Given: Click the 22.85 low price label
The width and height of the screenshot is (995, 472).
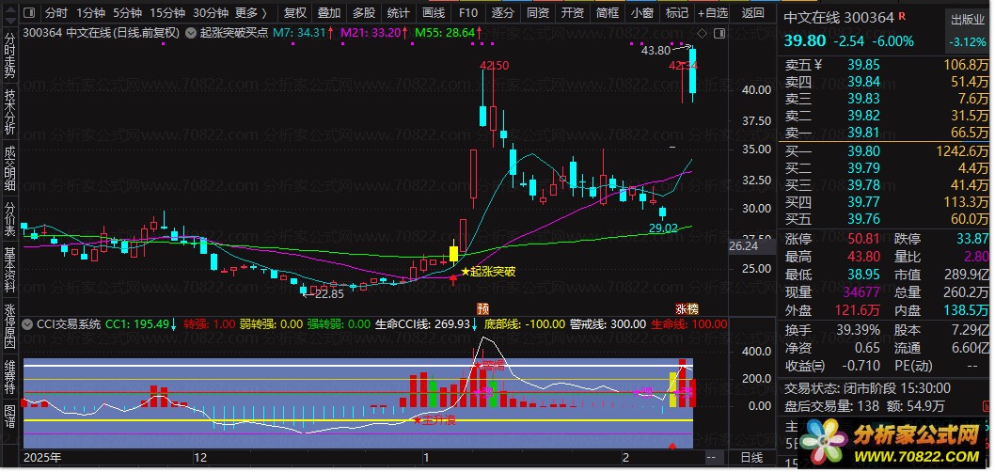Looking at the screenshot, I should tap(329, 293).
